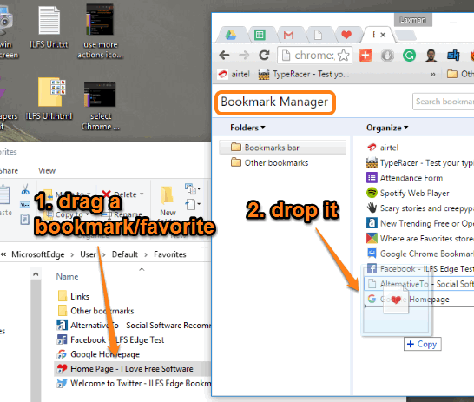The image size is (474, 402).
Task: Click the Chrome reload button
Action: [264, 55]
